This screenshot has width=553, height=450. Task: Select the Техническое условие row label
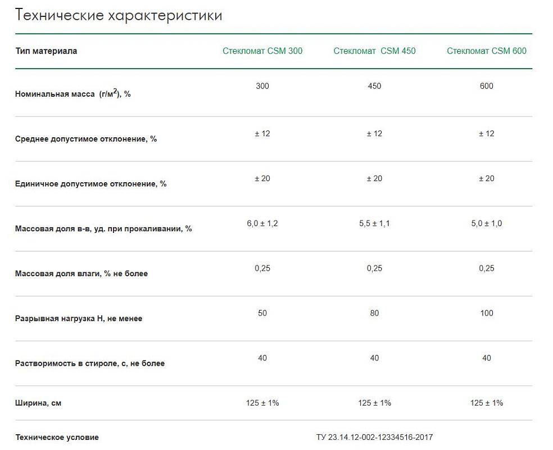57,437
